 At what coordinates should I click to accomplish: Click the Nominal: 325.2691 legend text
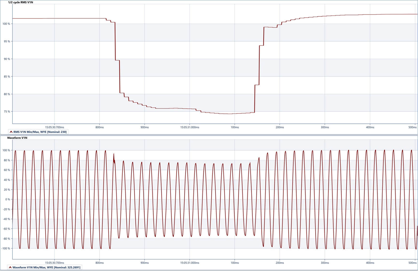(x=68, y=267)
